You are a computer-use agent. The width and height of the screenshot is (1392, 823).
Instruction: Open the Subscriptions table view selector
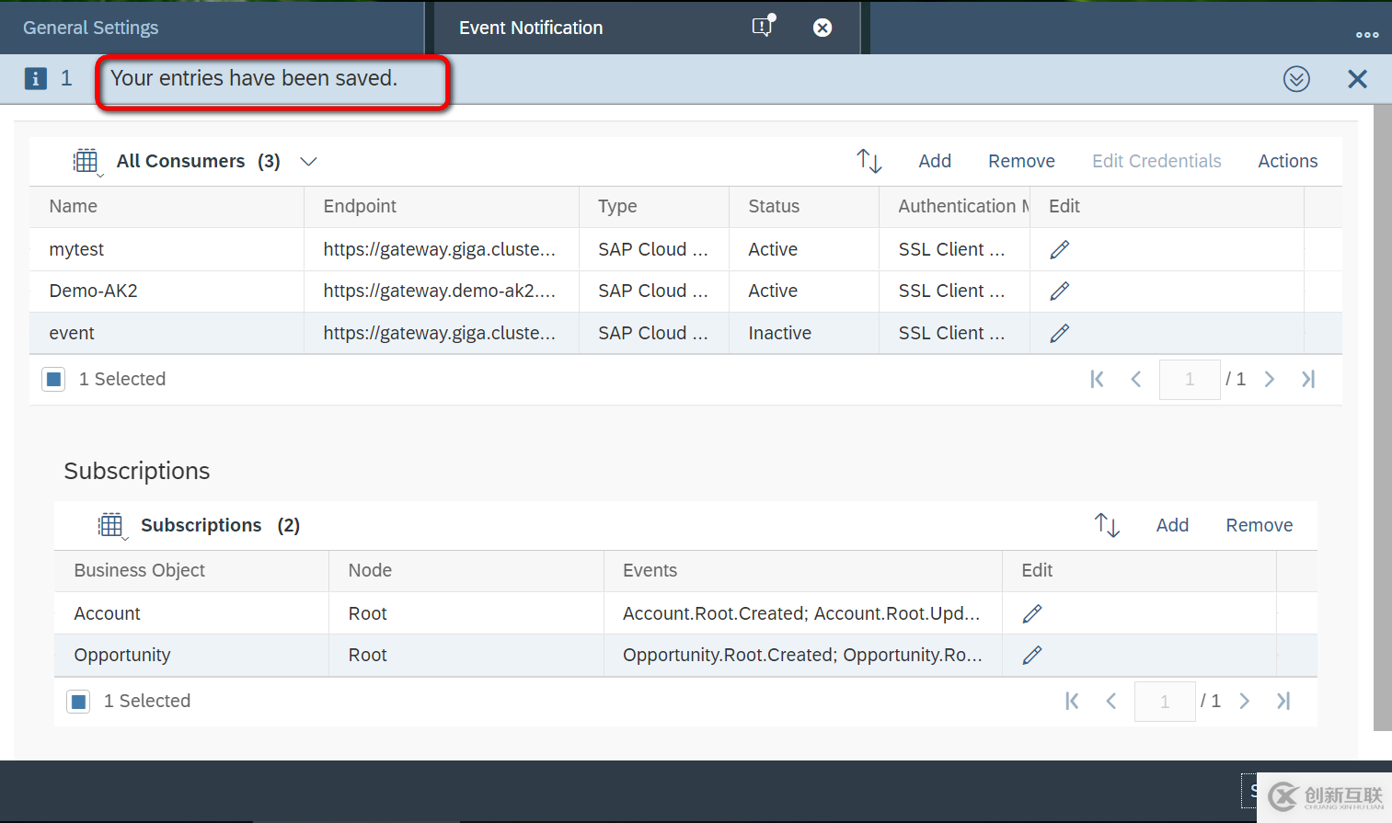click(x=111, y=524)
